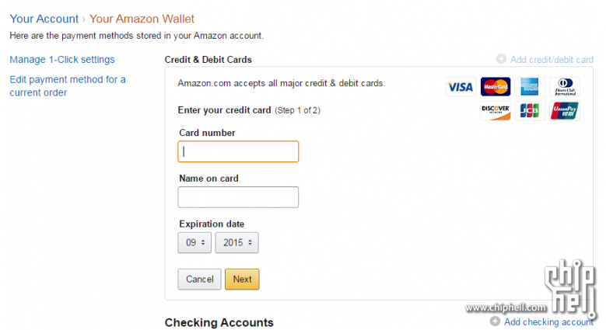The width and height of the screenshot is (606, 330).
Task: Click the UnionPay card logo
Action: click(565, 111)
